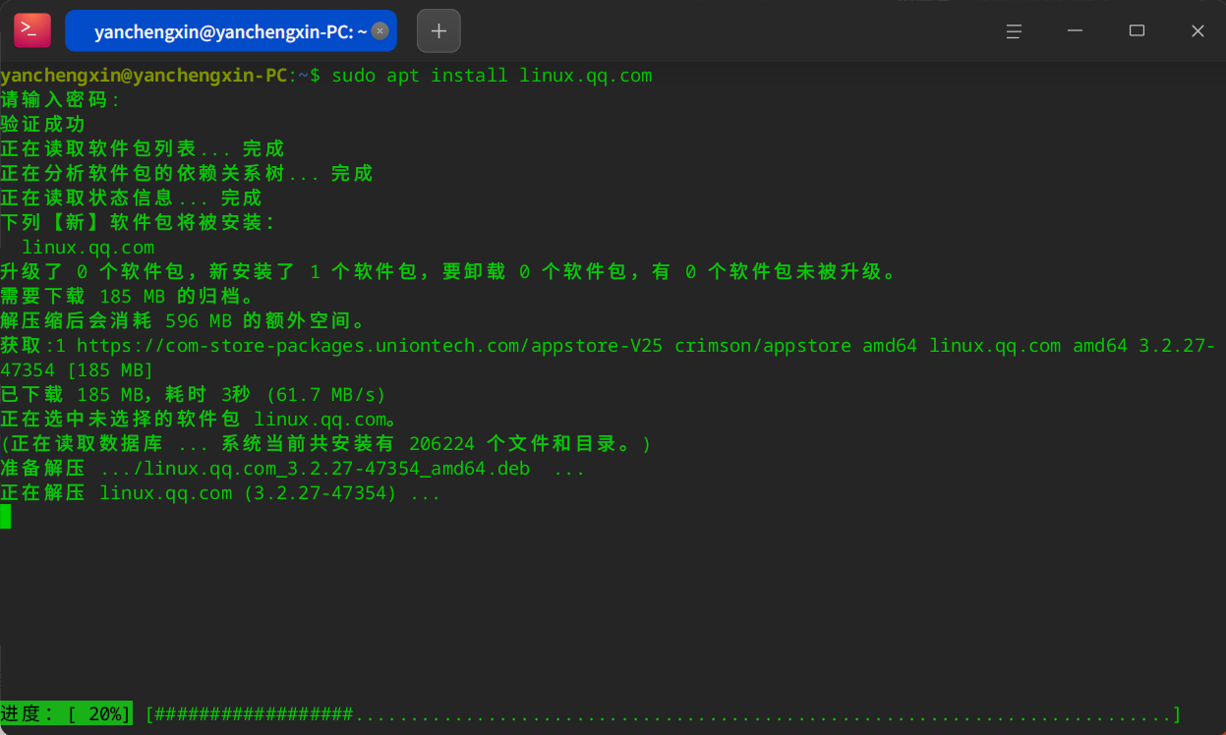The height and width of the screenshot is (735, 1226).
Task: Click the line '正在选中未选择的软件包 linux.qq.com。'
Action: point(199,420)
